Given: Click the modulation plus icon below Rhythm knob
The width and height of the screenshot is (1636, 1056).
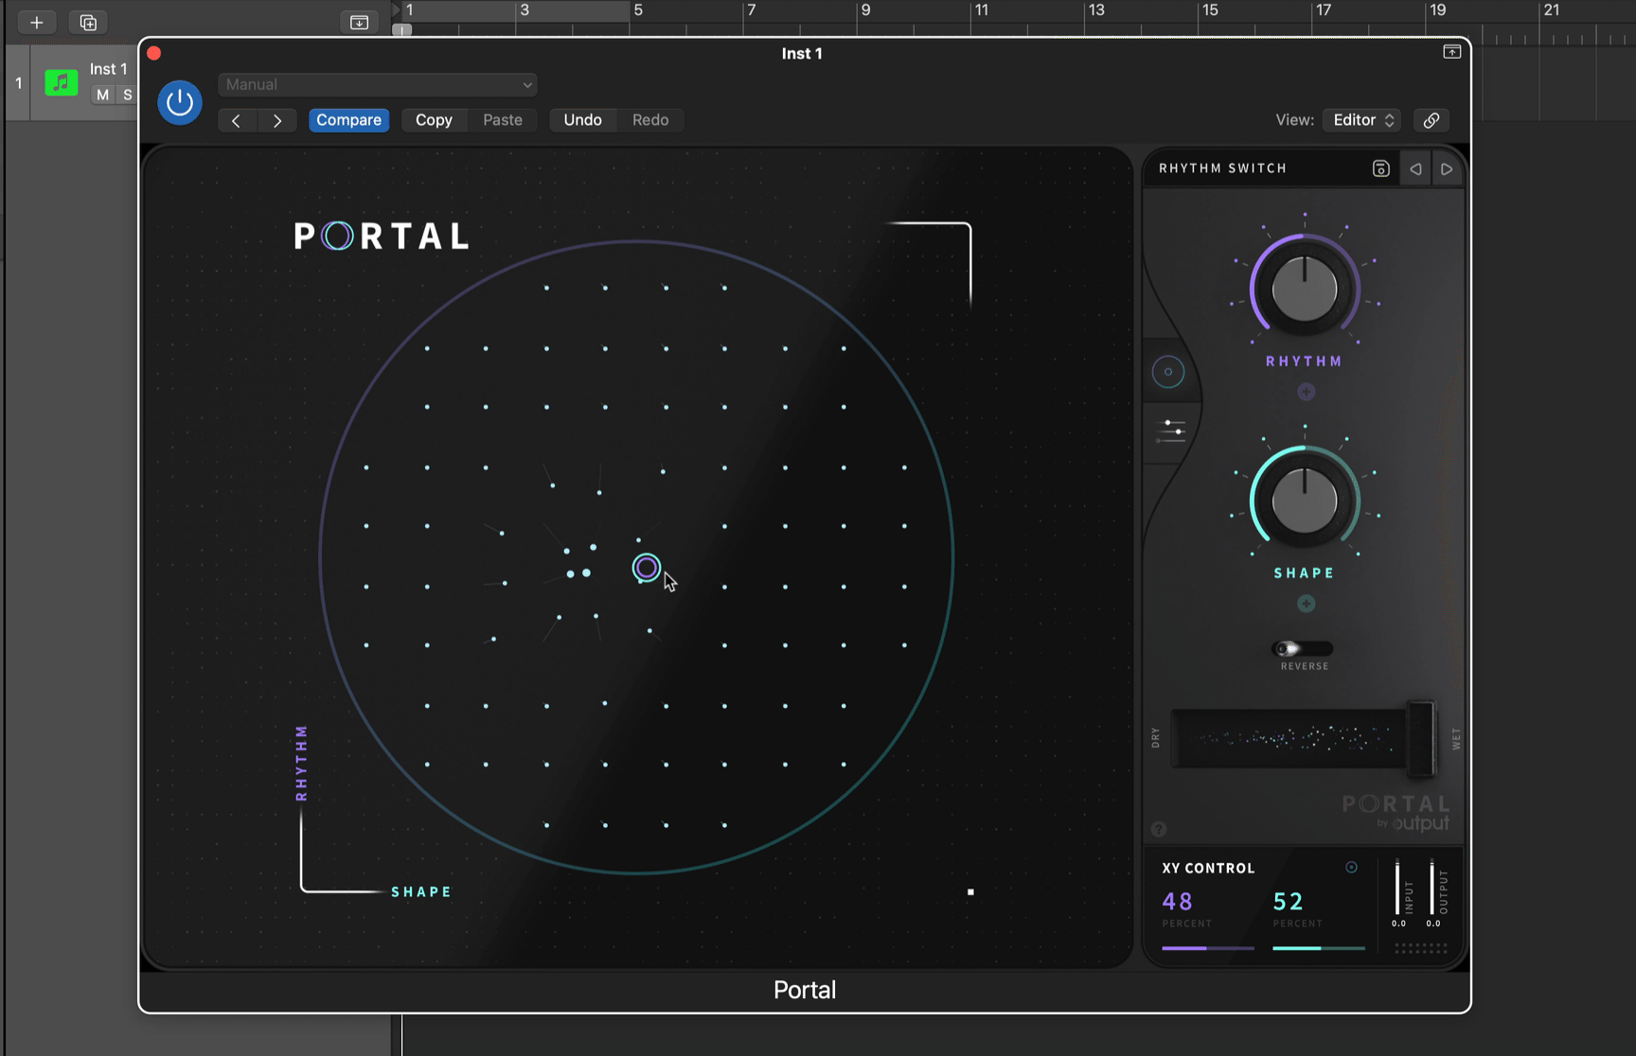Looking at the screenshot, I should (1305, 391).
